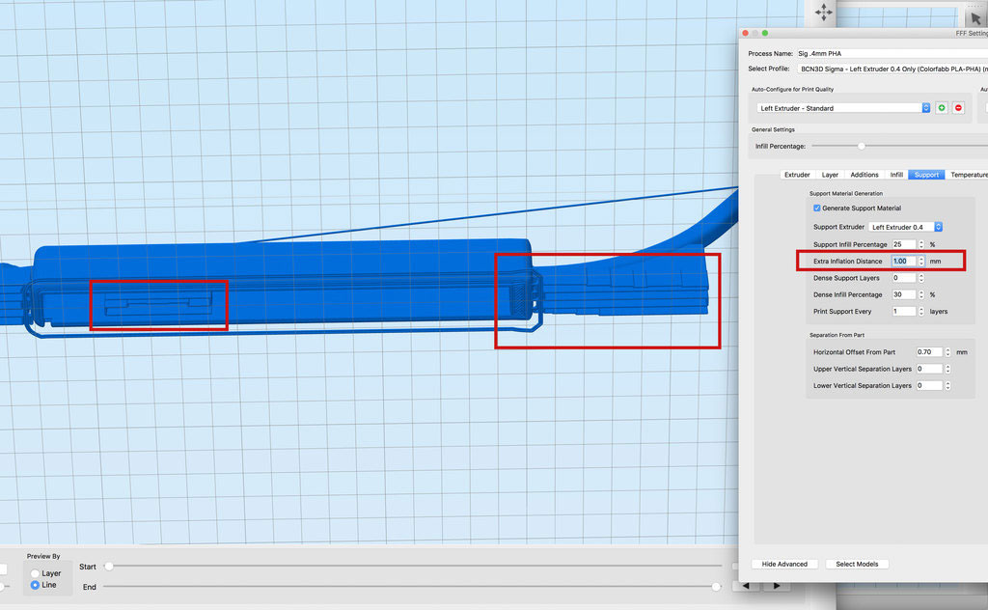The height and width of the screenshot is (610, 988).
Task: Click green plus to add print quality
Action: 942,108
